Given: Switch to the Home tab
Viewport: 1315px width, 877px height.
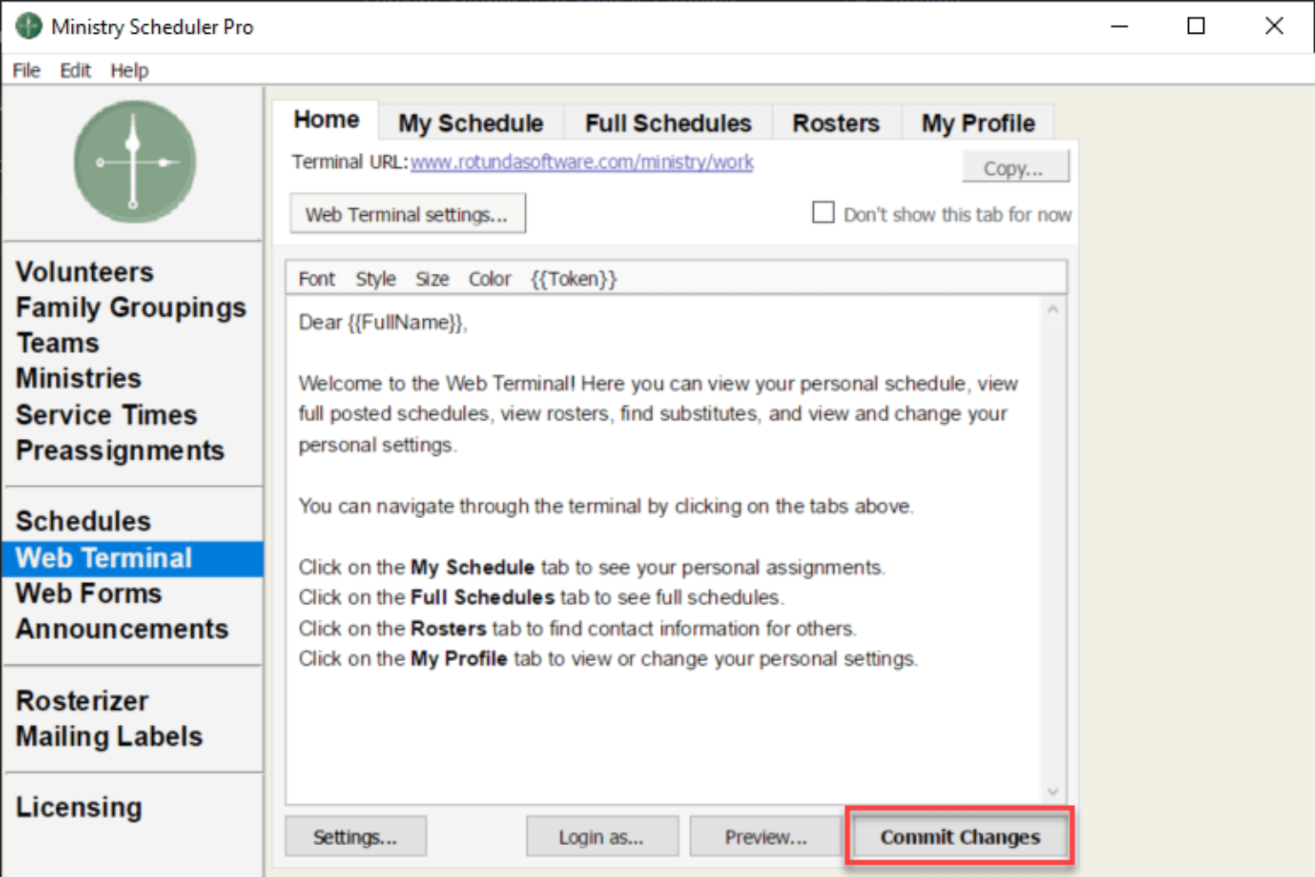Looking at the screenshot, I should [x=326, y=120].
